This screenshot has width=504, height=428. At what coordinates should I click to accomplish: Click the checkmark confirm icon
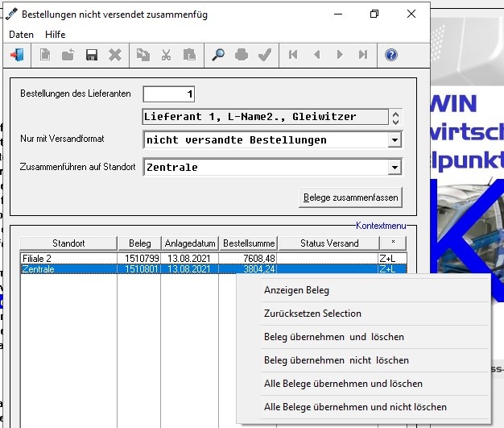point(265,55)
